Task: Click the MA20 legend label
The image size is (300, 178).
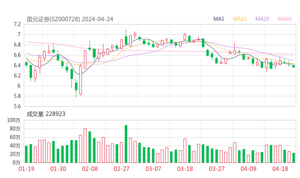Action: point(262,19)
